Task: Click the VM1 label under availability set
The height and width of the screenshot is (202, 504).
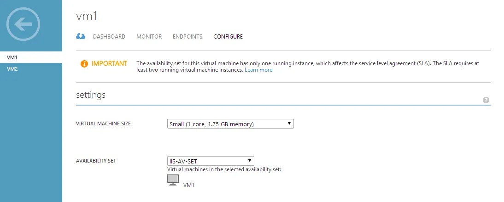Action: (188, 185)
